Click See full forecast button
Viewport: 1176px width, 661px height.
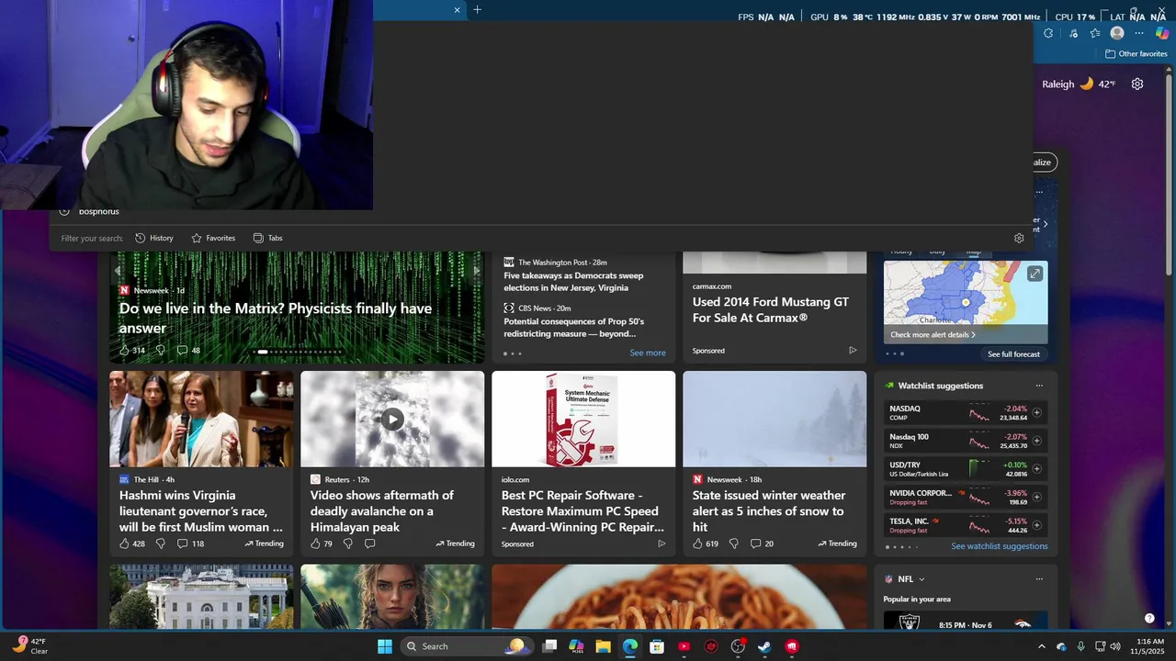point(1014,354)
